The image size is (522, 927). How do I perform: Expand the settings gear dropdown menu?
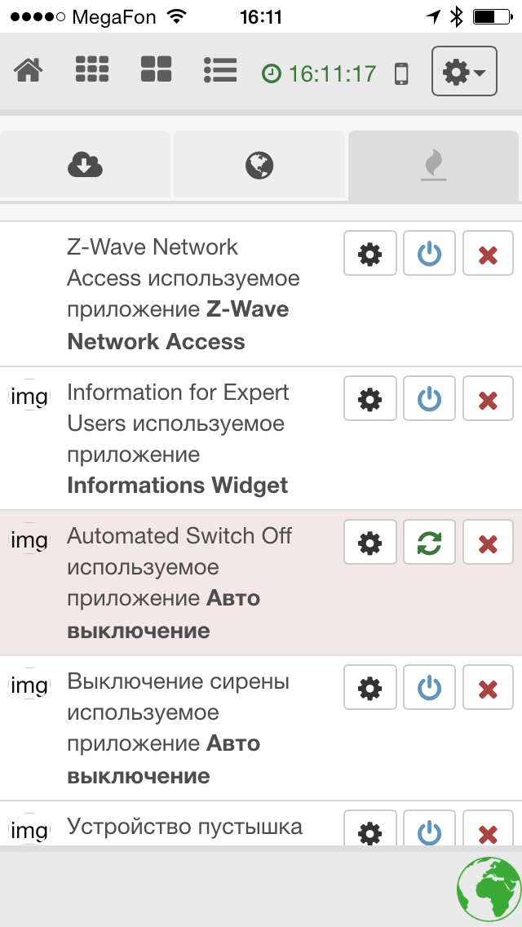[x=463, y=72]
